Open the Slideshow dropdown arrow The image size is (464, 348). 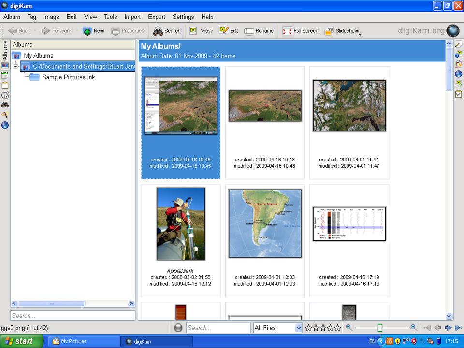[x=360, y=34]
